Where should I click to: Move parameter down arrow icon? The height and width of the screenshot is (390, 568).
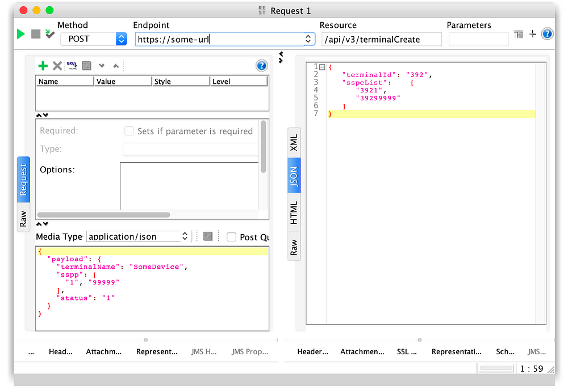tap(102, 66)
